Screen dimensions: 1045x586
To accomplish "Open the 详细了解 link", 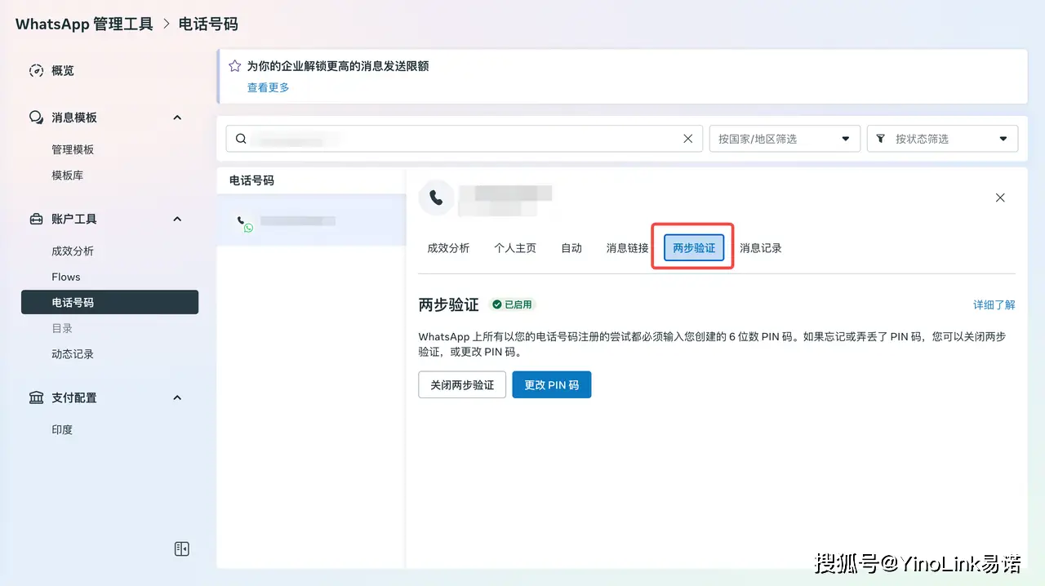I will click(994, 304).
